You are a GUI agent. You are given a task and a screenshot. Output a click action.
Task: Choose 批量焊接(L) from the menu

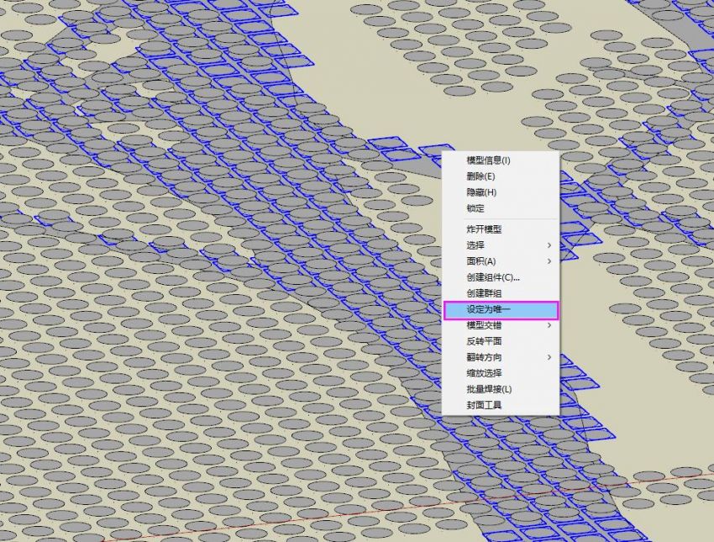(x=501, y=389)
